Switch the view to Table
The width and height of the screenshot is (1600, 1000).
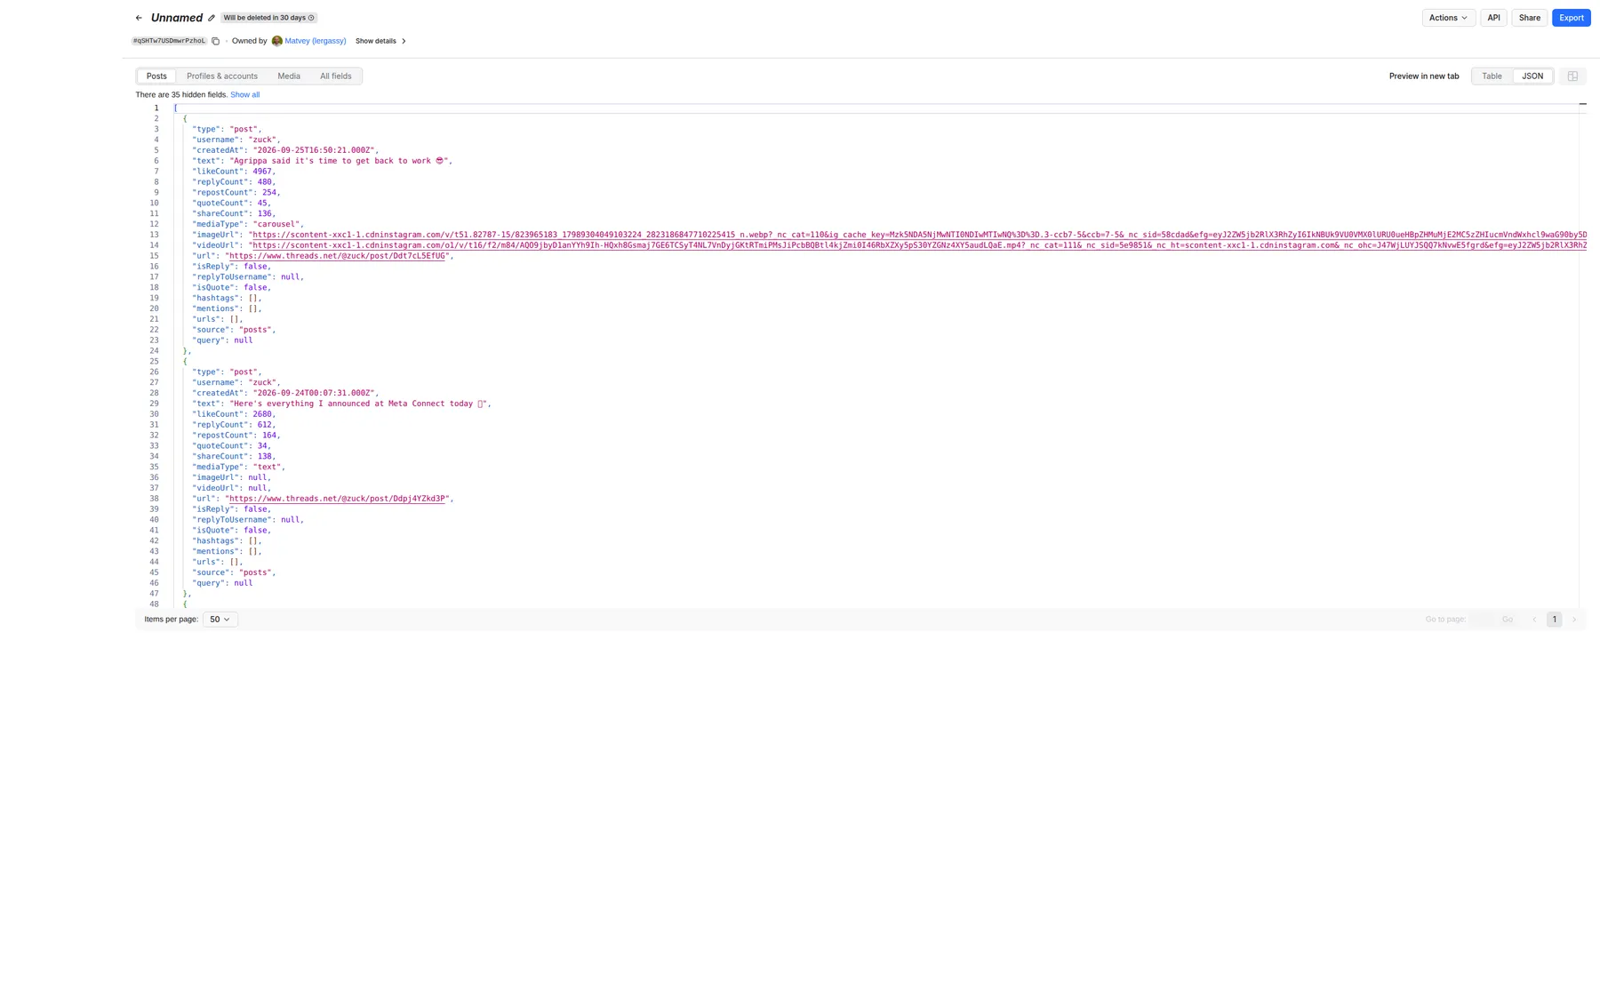click(x=1492, y=76)
